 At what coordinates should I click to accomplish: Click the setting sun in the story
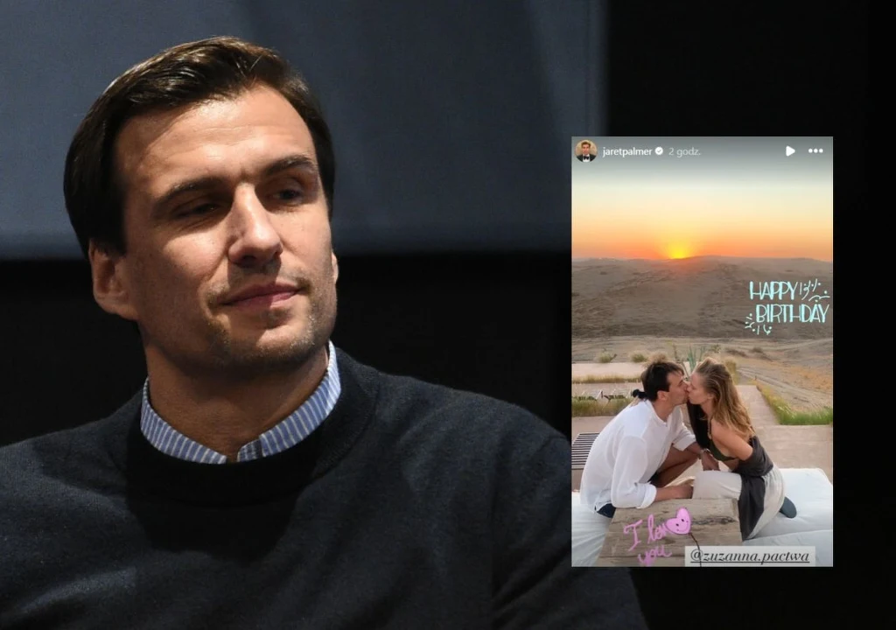[x=677, y=251]
